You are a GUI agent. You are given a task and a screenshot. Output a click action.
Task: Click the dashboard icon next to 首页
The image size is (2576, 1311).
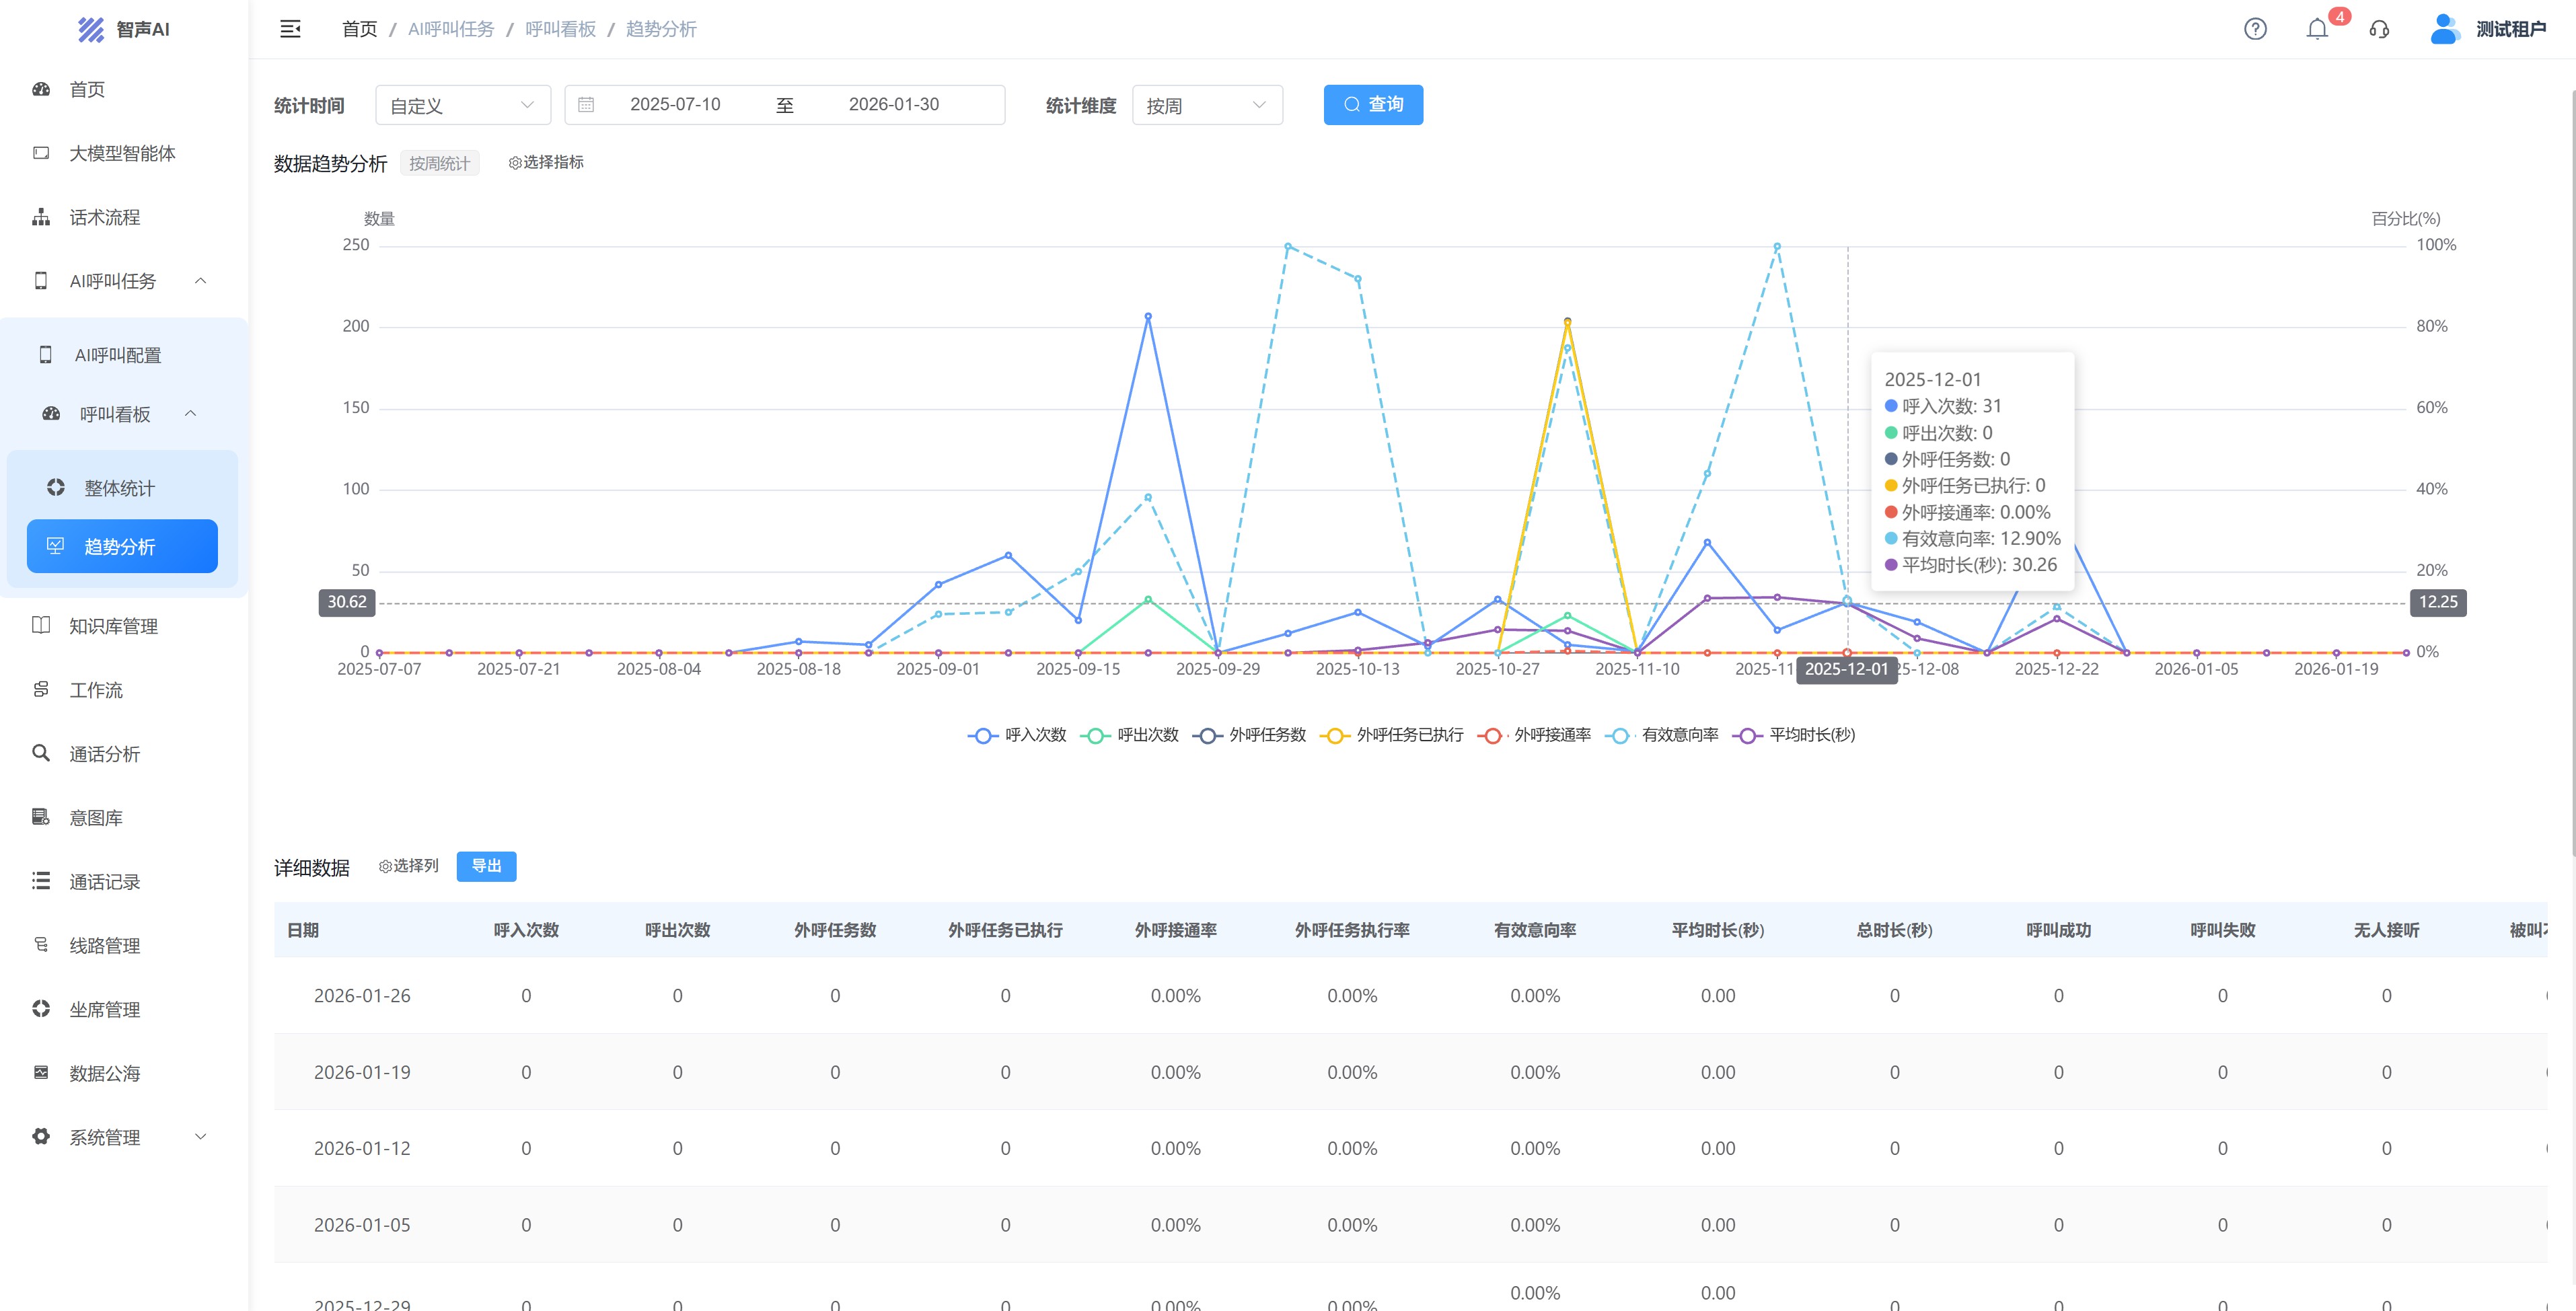[x=41, y=89]
